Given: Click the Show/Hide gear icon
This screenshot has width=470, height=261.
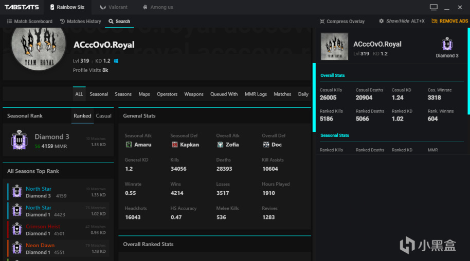Looking at the screenshot, I should [381, 21].
